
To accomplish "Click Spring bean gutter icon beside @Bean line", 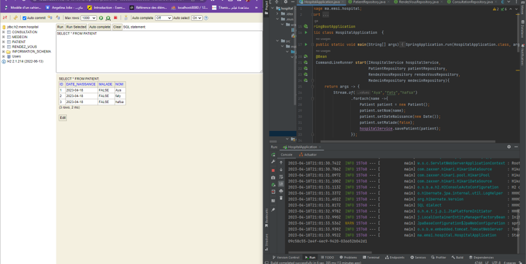I will click(x=306, y=57).
